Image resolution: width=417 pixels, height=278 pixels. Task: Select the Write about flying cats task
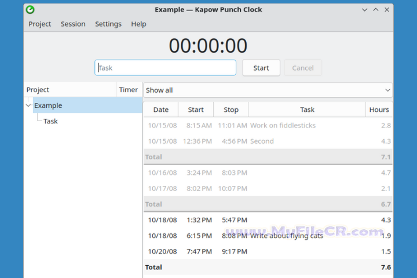click(287, 236)
